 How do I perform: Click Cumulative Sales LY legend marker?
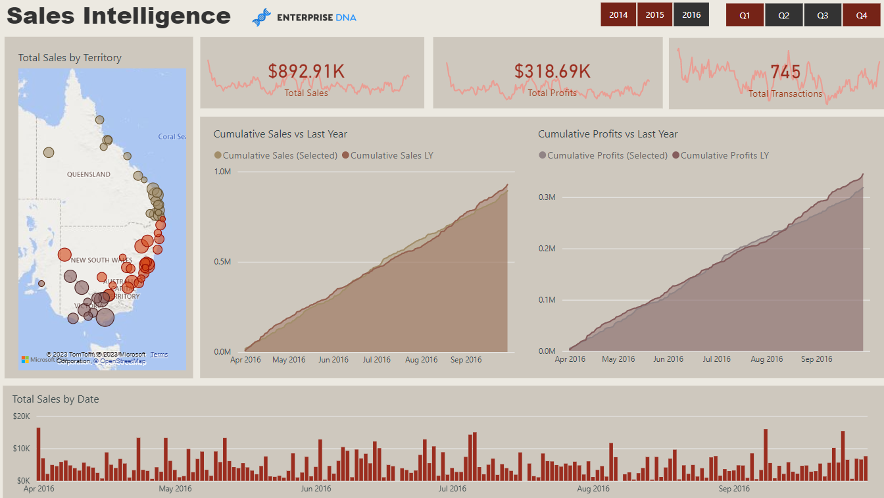pyautogui.click(x=345, y=155)
